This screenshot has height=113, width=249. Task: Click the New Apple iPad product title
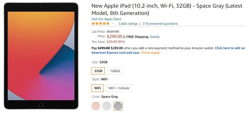[167, 9]
